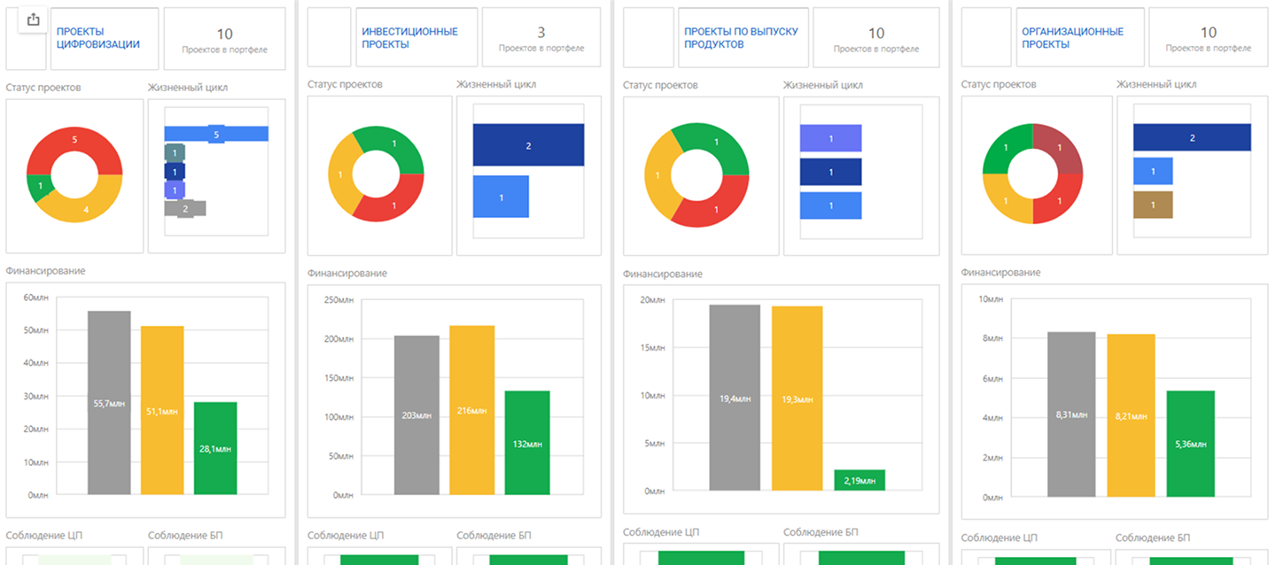Select the gray 19,4млн financing bar
Screen dimensions: 1276x565
click(735, 398)
